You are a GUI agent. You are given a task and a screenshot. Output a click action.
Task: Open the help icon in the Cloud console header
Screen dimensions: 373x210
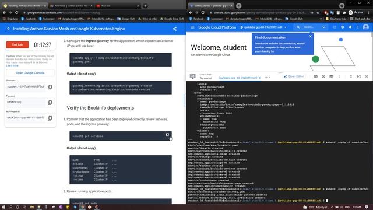coord(342,27)
